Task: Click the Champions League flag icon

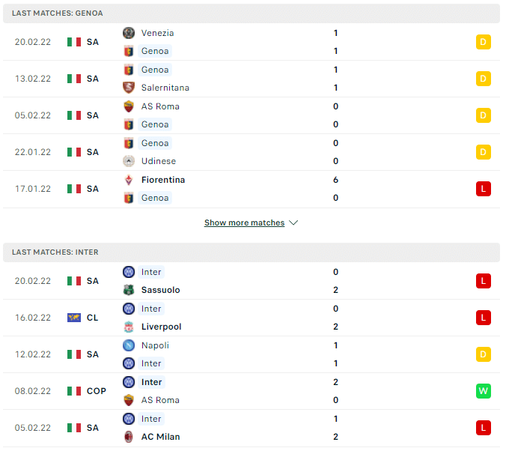Action: 74,319
